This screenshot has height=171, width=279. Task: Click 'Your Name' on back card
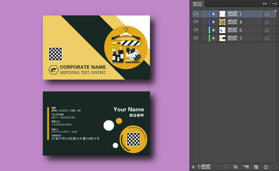129,109
